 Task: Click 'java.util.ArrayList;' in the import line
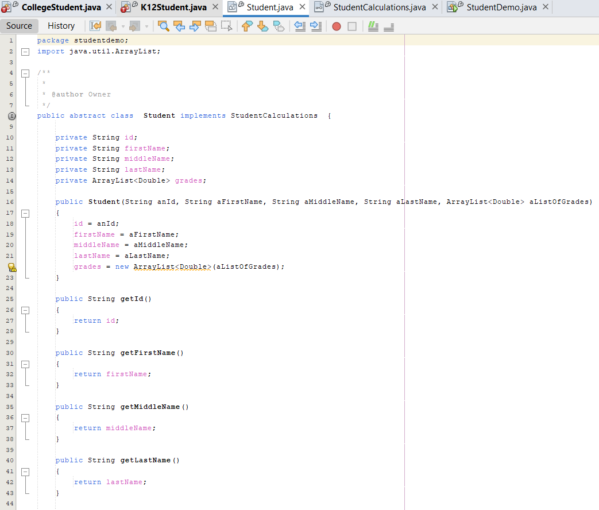(x=115, y=51)
